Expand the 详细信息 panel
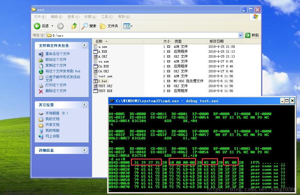The width and height of the screenshot is (300, 195). pos(85,150)
